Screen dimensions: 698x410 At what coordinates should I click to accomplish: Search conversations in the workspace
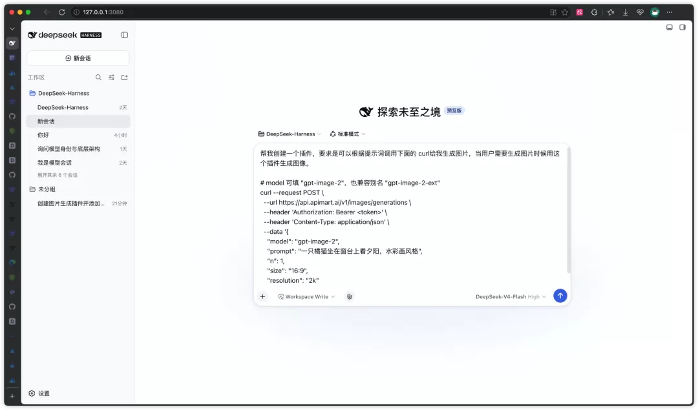tap(98, 77)
